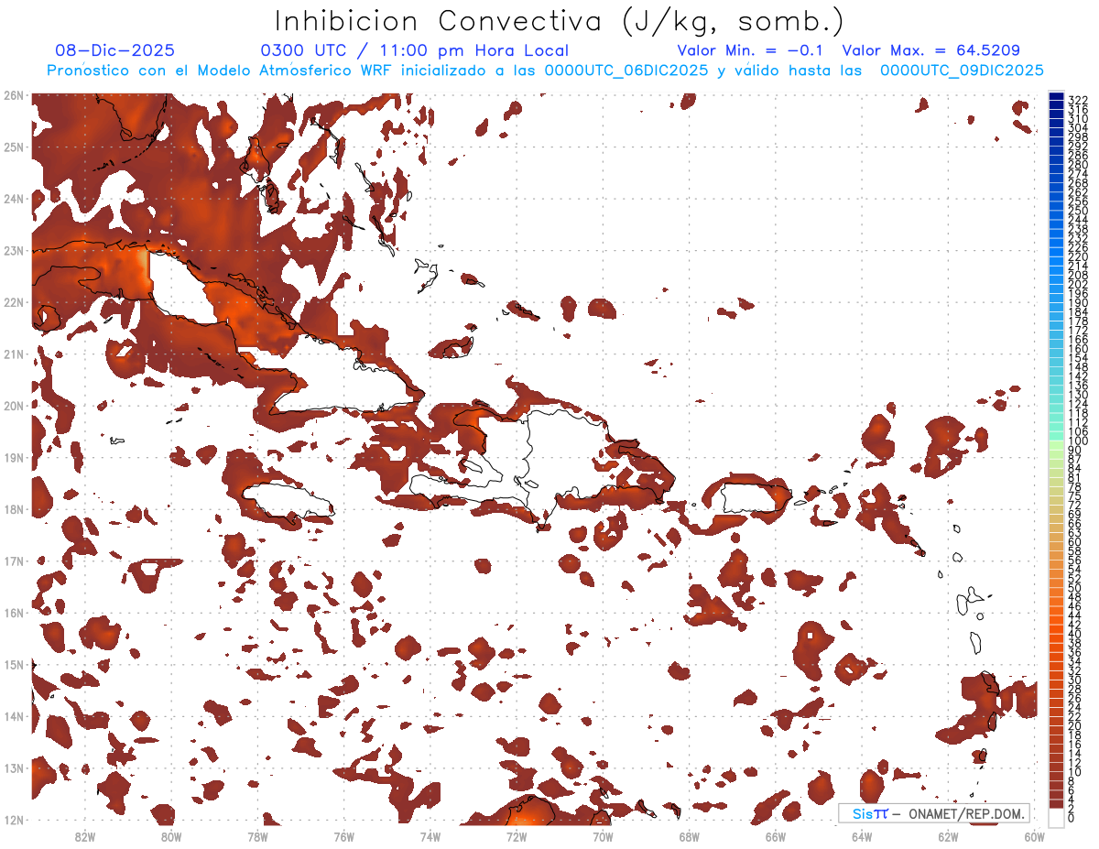Image resolution: width=1099 pixels, height=849 pixels.
Task: Click the 70W longitude label
Action: [x=603, y=836]
